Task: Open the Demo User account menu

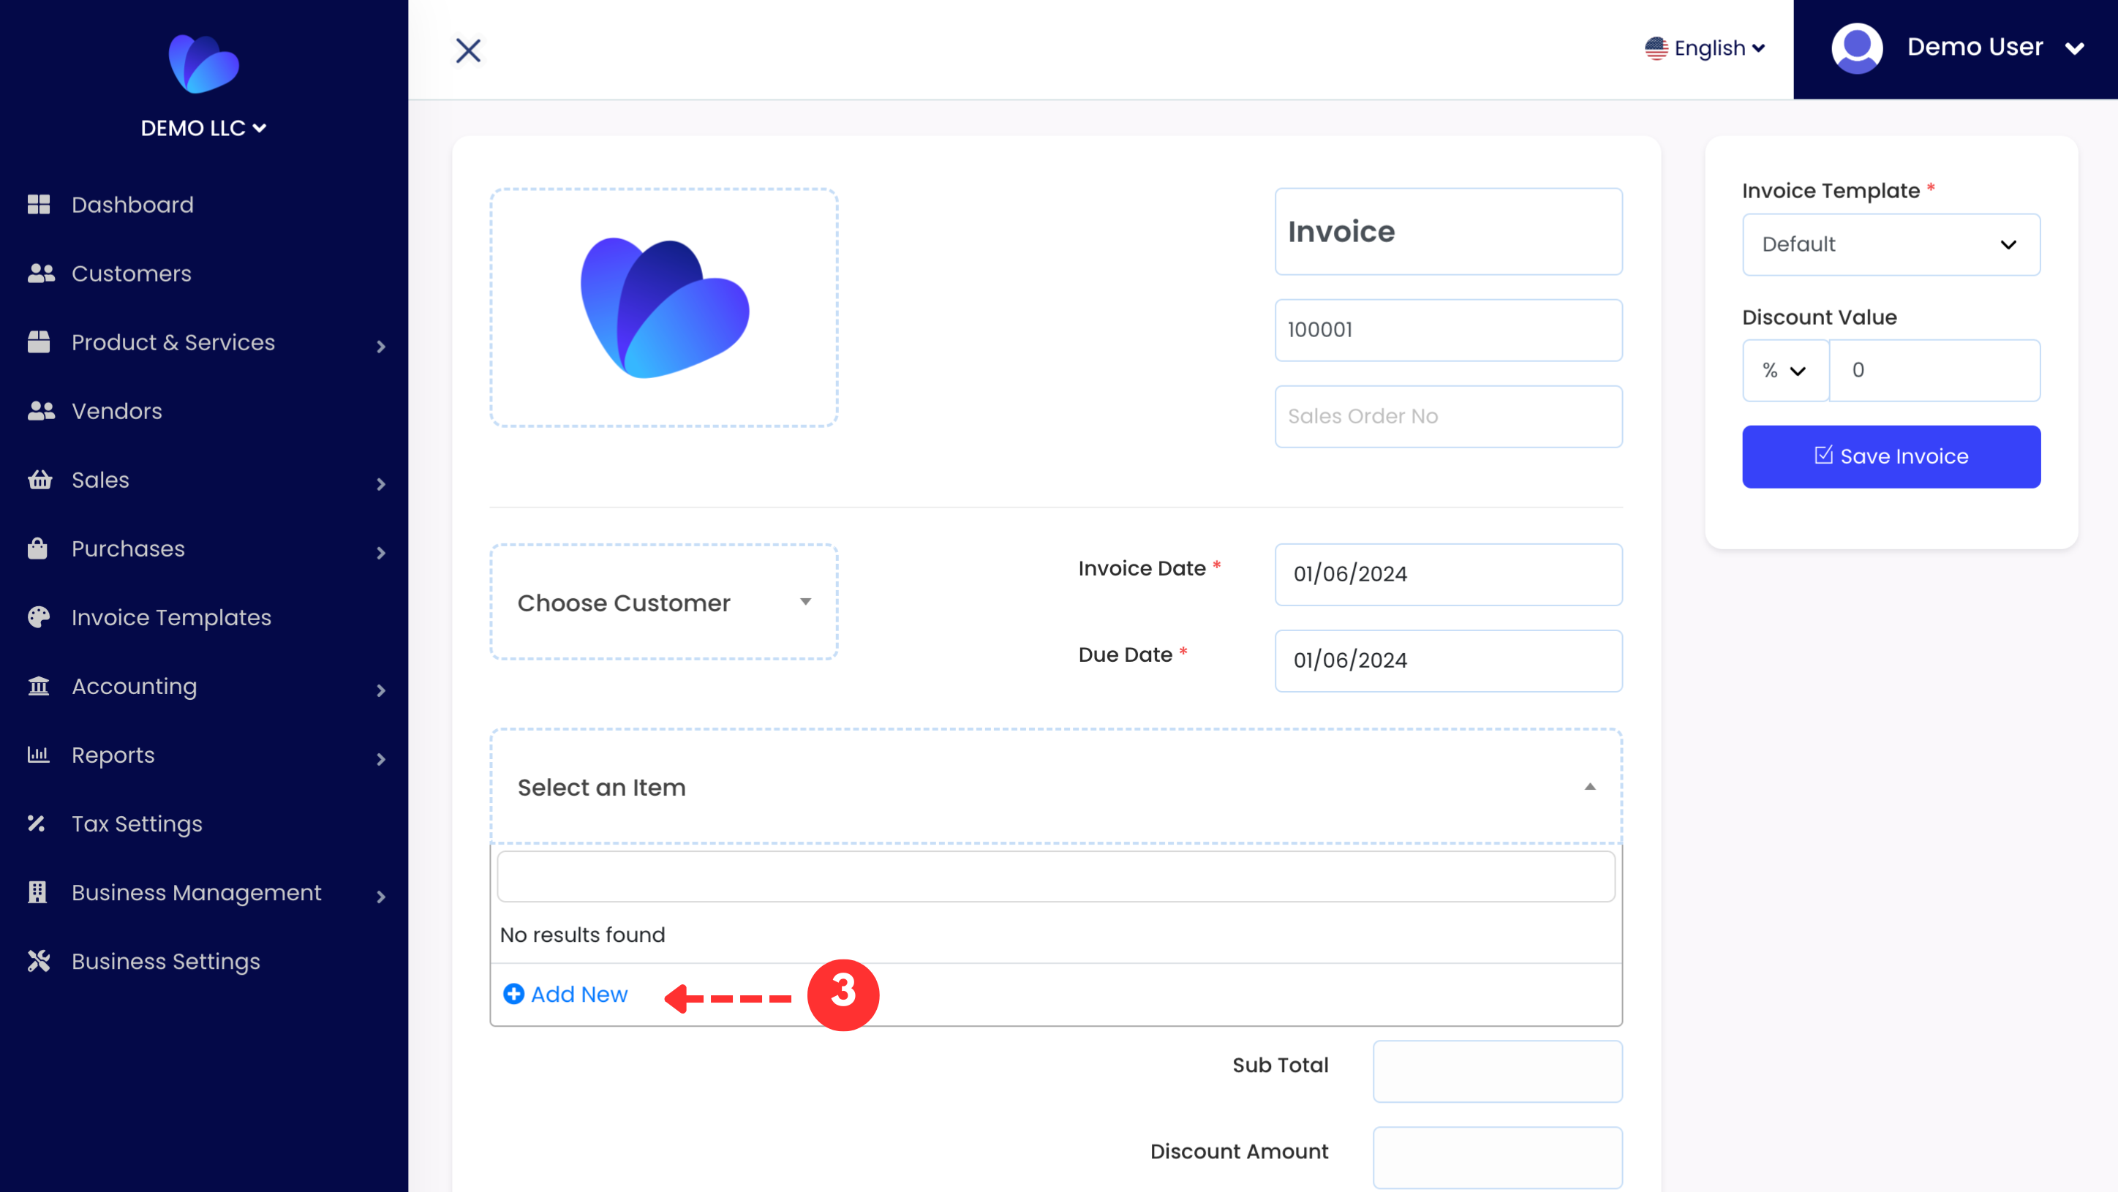Action: click(1956, 48)
